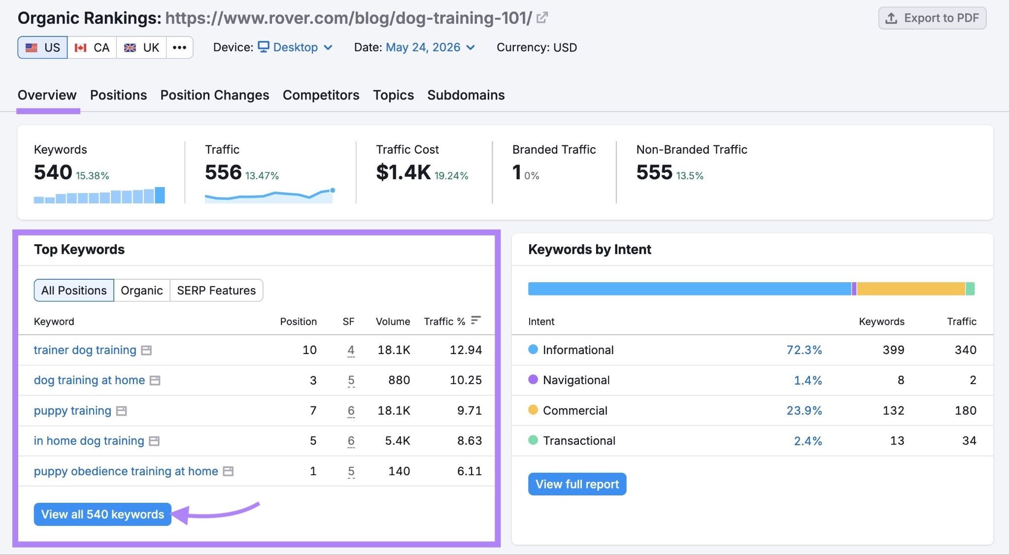Viewport: 1009px width, 555px height.
Task: Click the Canada flag icon
Action: (80, 48)
